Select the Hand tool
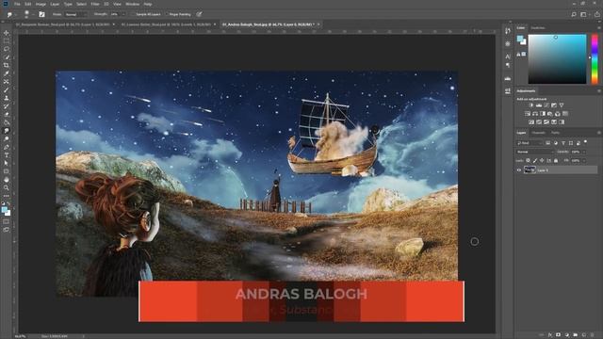This screenshot has width=603, height=339. [x=7, y=180]
